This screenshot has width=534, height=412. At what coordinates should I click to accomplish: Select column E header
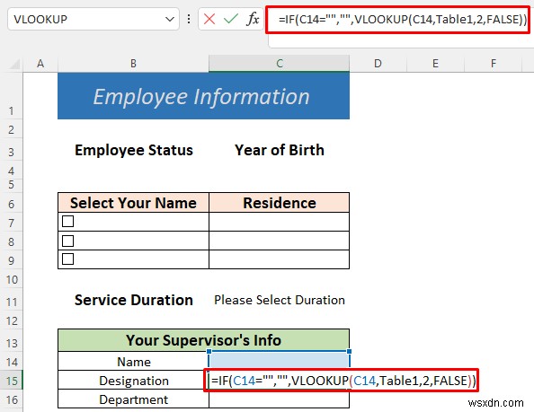click(435, 64)
